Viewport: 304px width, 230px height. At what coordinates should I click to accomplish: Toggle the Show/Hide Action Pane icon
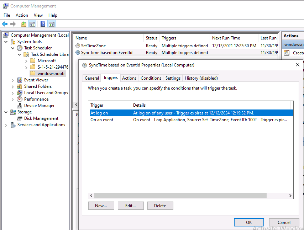pos(52,24)
